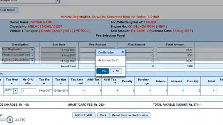
Task: Click the total amount 800 field
Action: click(x=175, y=55)
